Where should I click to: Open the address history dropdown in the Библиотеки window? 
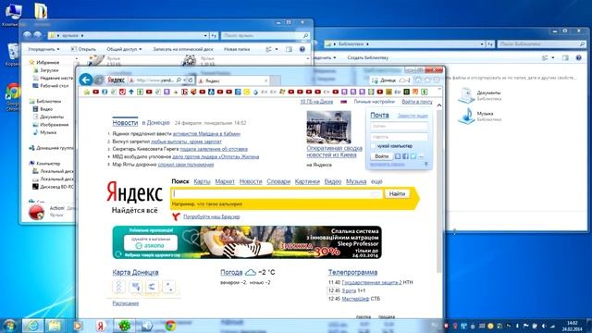[482, 44]
